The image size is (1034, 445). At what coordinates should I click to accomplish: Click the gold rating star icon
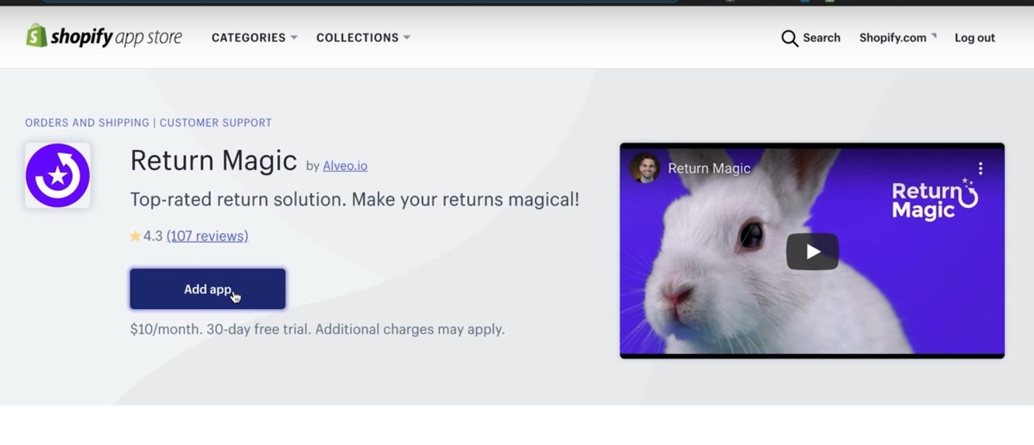click(x=135, y=236)
